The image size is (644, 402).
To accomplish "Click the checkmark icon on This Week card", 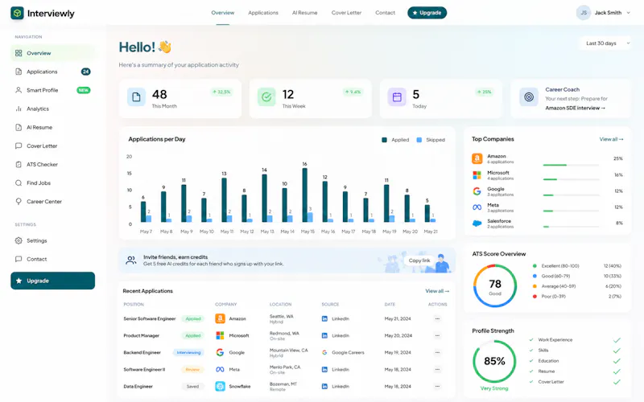I will pyautogui.click(x=266, y=97).
